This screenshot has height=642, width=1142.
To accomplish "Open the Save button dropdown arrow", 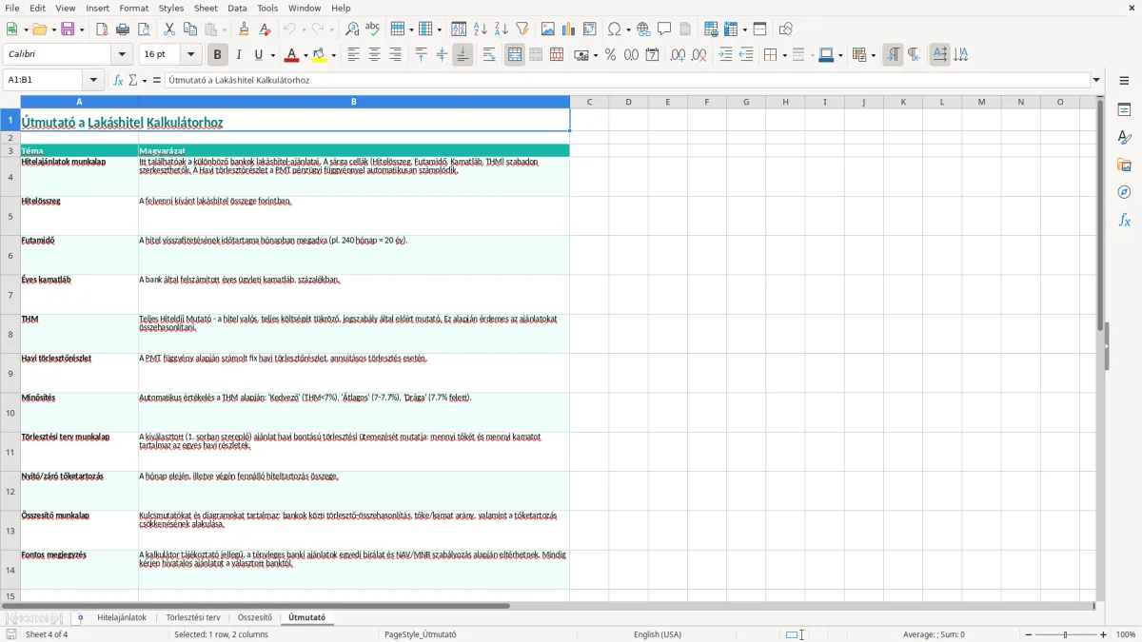I will point(82,29).
